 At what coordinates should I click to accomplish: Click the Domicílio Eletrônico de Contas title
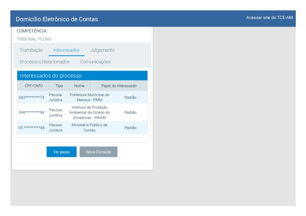click(x=57, y=19)
